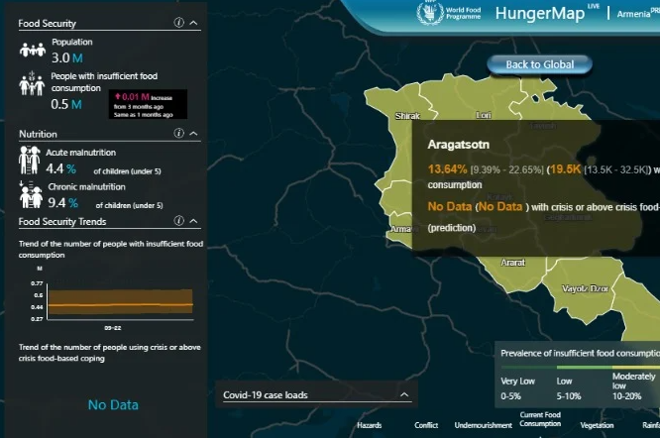Click the Acute malnutrition icon
Viewport: 660px width, 438px height.
pyautogui.click(x=30, y=160)
